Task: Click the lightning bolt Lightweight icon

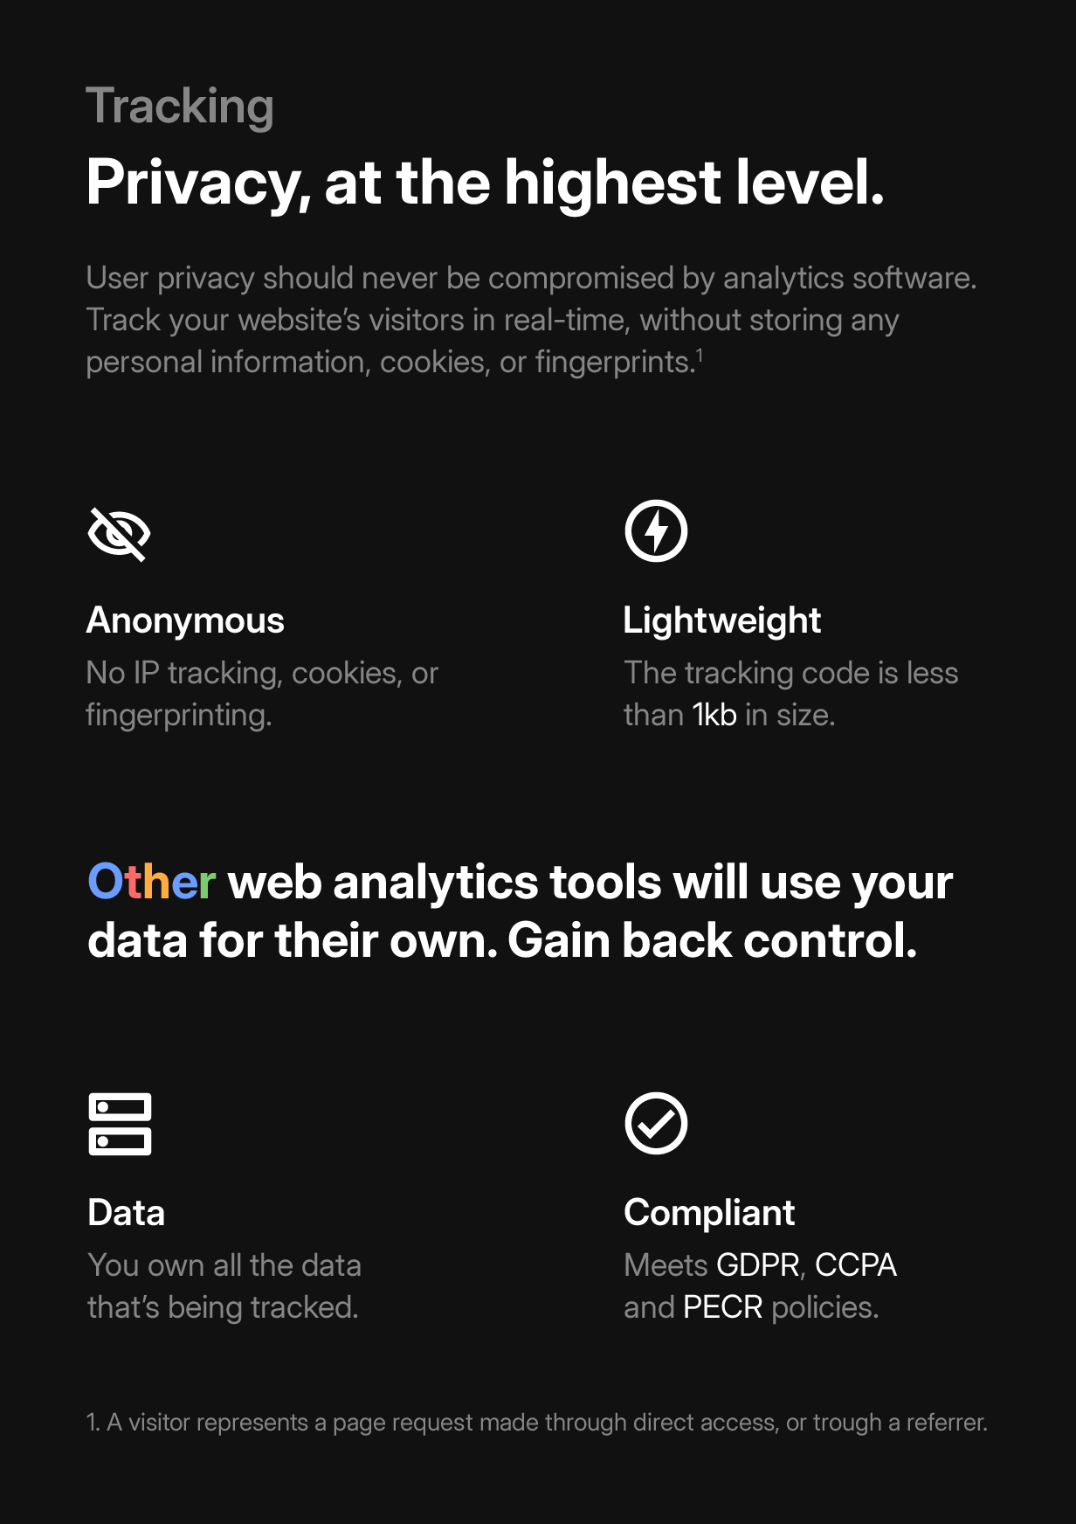Action: (656, 531)
